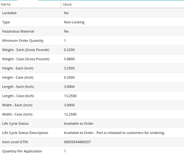Select the Width - Each (Inch) label
This screenshot has width=184, height=153.
17,105
